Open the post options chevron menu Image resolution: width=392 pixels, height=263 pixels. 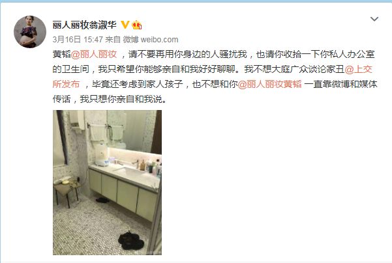(374, 19)
